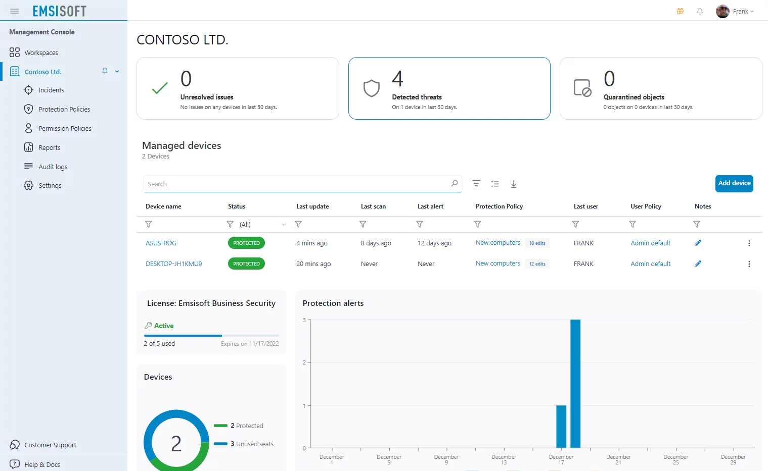The height and width of the screenshot is (471, 768).
Task: Expand the Contoso Ltd. workspace chevron
Action: click(117, 71)
